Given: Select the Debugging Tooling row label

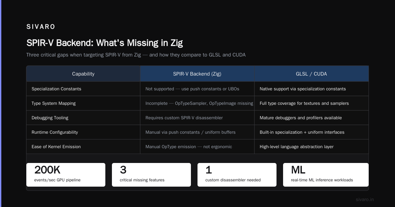Looking at the screenshot, I should tap(50, 118).
